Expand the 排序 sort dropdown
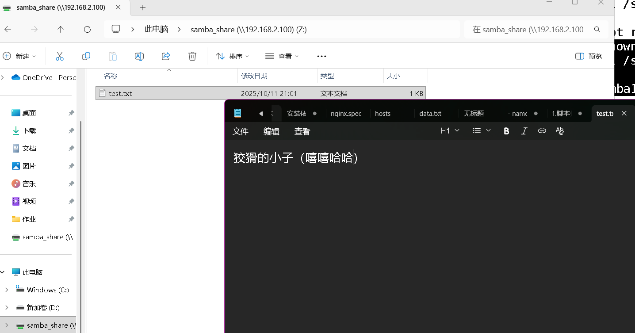Screen dimensions: 635x333 tap(232, 56)
